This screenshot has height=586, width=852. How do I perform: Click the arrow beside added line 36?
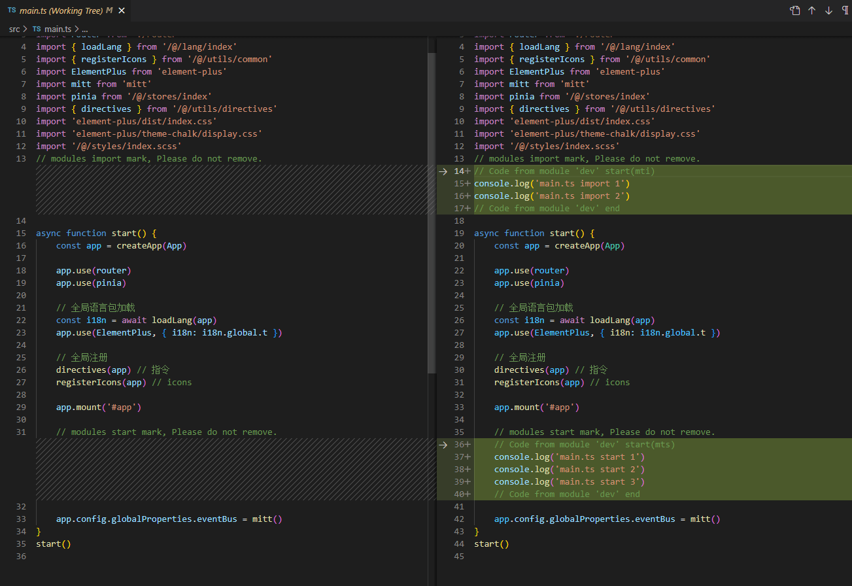(443, 445)
